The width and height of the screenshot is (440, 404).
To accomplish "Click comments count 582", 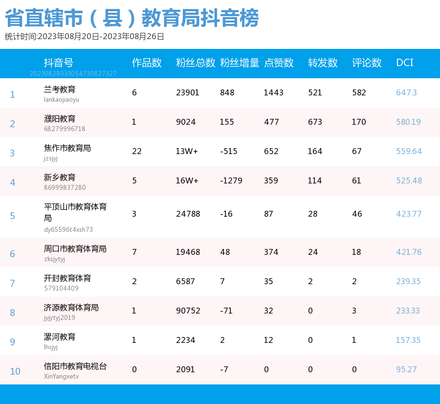I will (359, 92).
